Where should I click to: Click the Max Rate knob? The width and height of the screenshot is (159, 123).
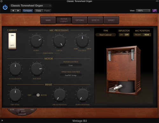pyautogui.click(x=37, y=69)
